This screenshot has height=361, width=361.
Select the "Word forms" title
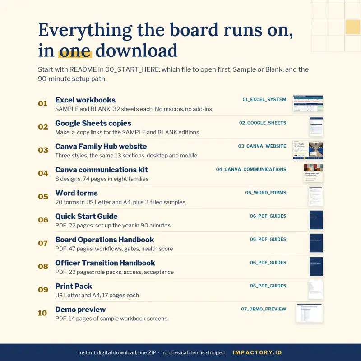tap(76, 193)
